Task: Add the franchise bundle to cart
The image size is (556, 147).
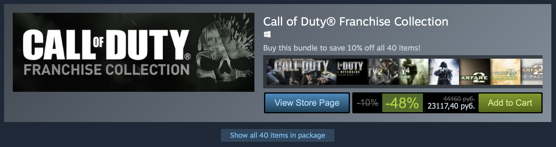Action: pos(510,103)
